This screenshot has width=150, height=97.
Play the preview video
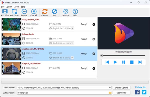(115, 62)
